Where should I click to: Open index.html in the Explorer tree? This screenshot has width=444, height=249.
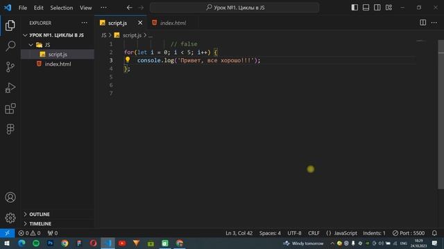(58, 64)
